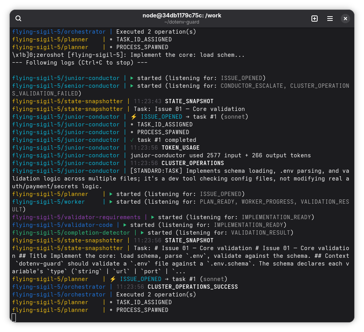The width and height of the screenshot is (364, 332).
Task: Click the flying-sigil-5/validator-code label
Action: 62,225
